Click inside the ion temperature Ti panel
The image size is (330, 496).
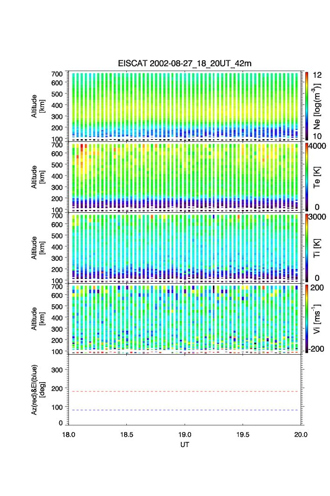coord(185,247)
